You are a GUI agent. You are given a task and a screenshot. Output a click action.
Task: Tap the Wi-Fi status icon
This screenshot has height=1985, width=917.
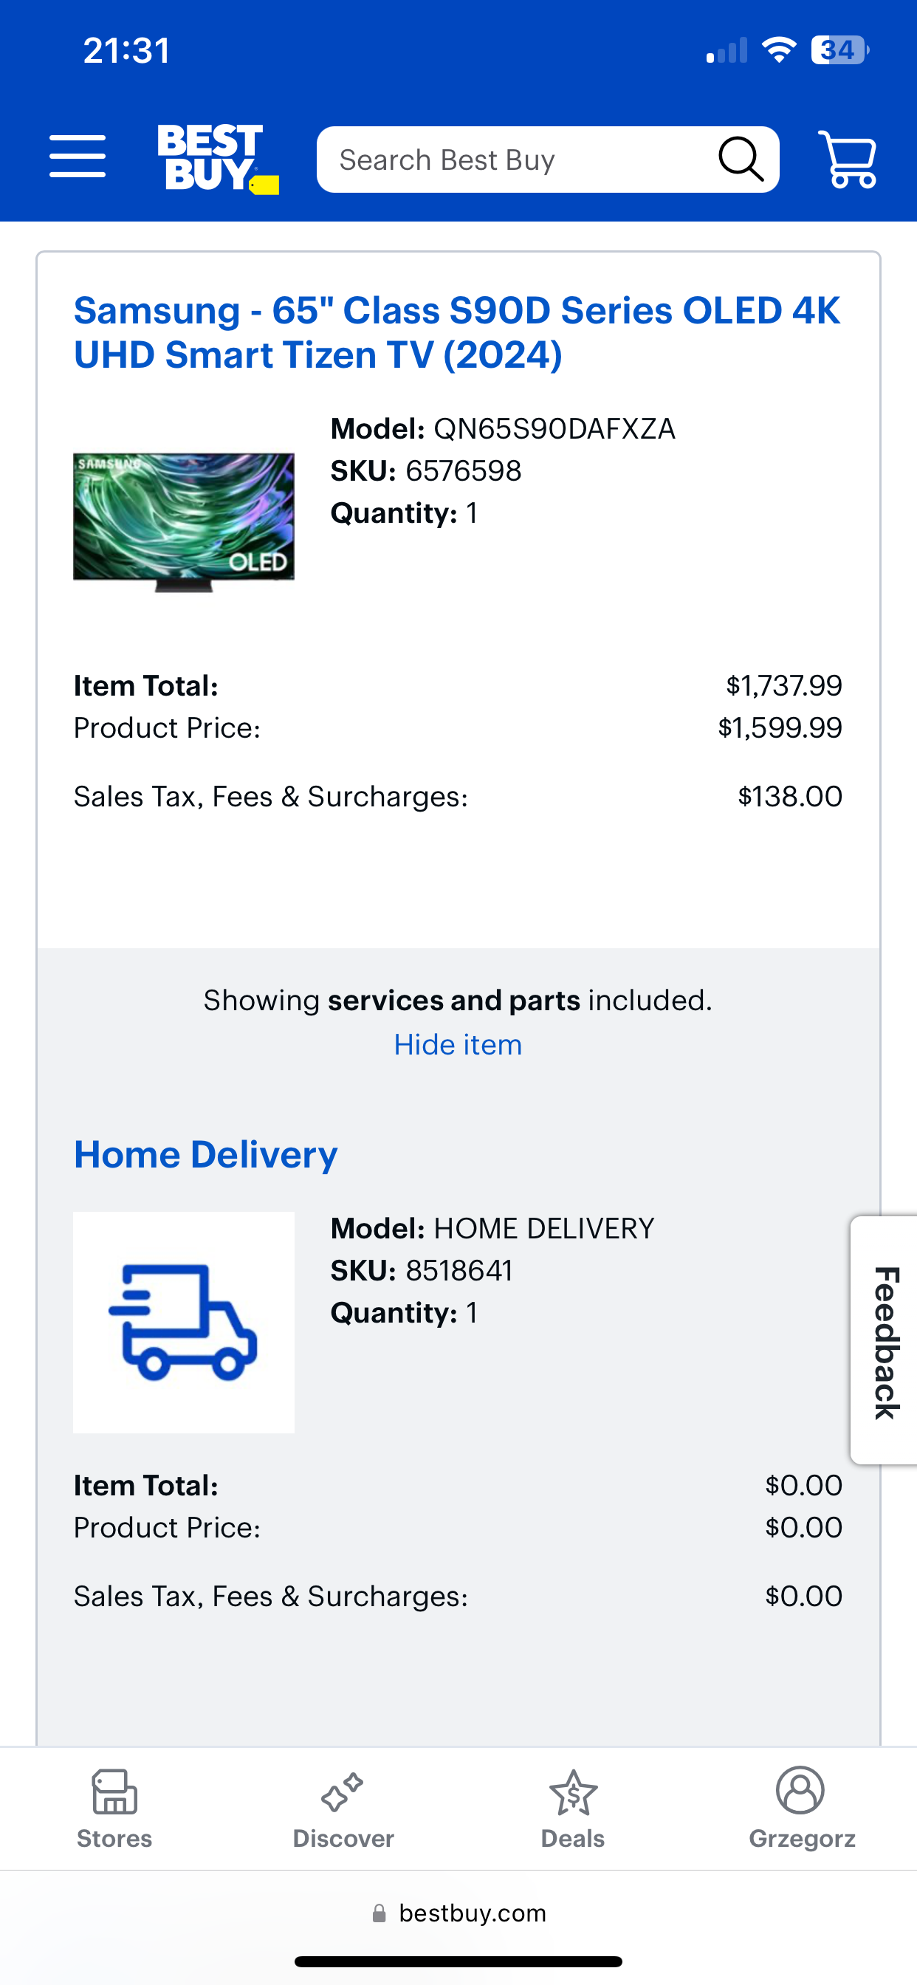click(778, 51)
